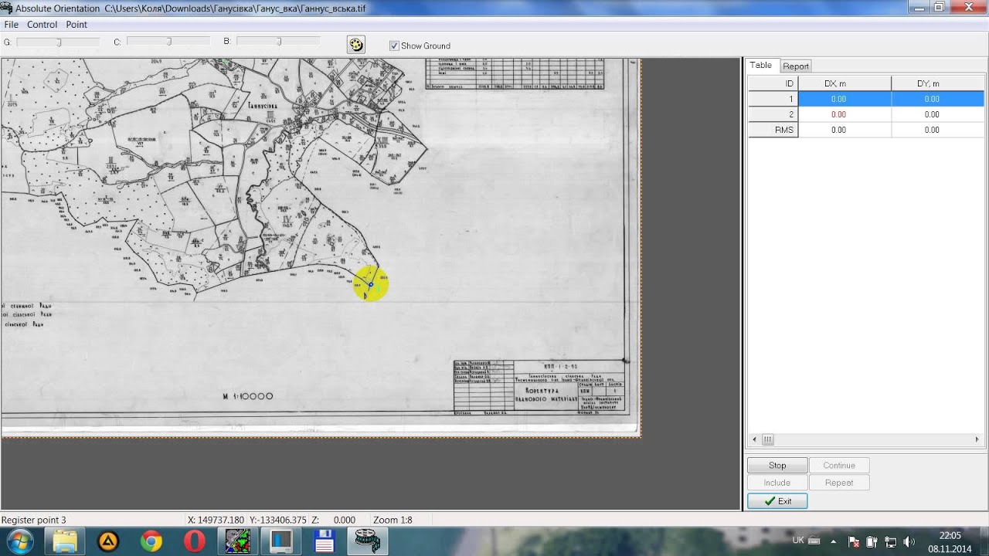Image resolution: width=989 pixels, height=556 pixels.
Task: Switch to the Report tab
Action: click(796, 66)
